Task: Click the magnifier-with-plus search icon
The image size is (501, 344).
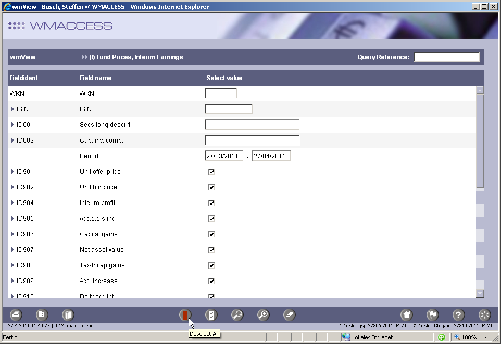Action: (264, 315)
